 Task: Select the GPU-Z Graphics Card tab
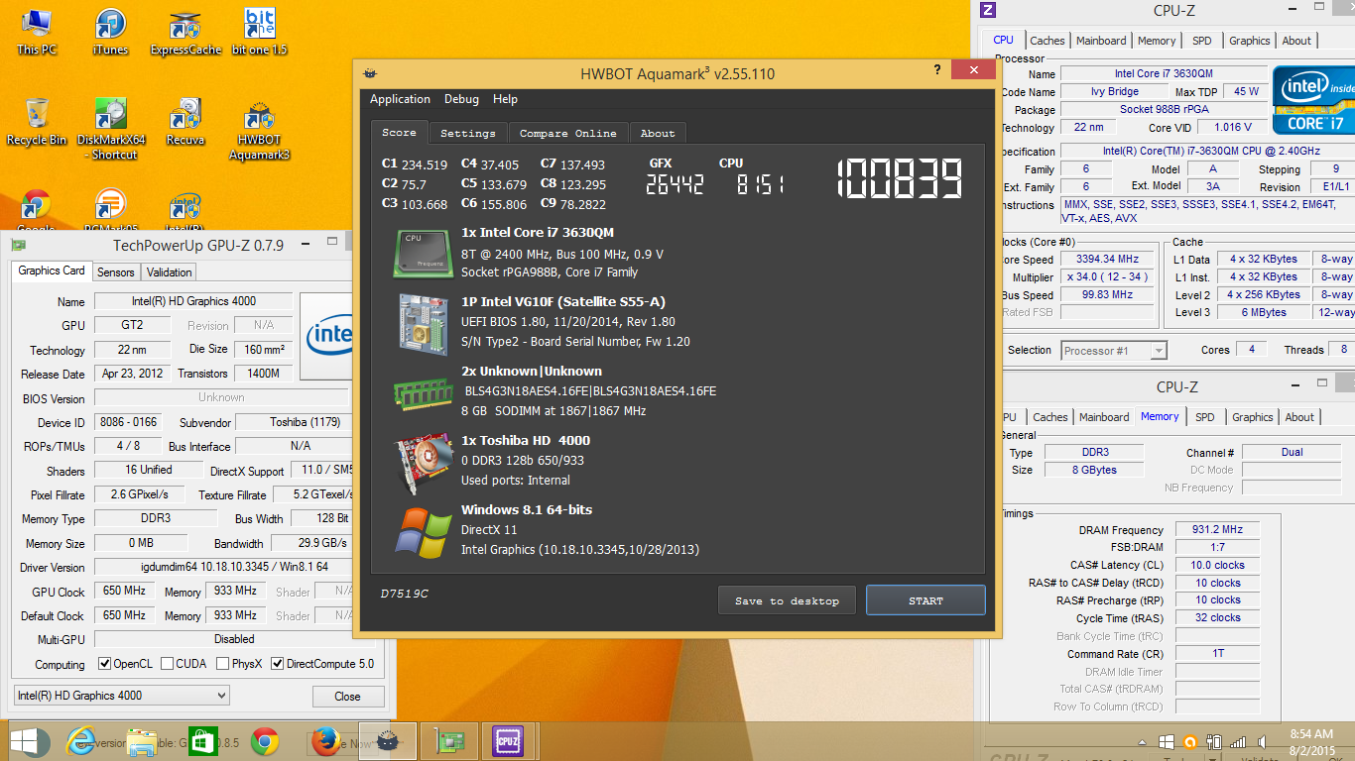(53, 271)
